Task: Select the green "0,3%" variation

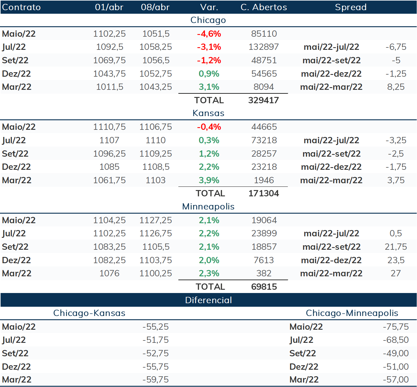Action: click(x=209, y=140)
